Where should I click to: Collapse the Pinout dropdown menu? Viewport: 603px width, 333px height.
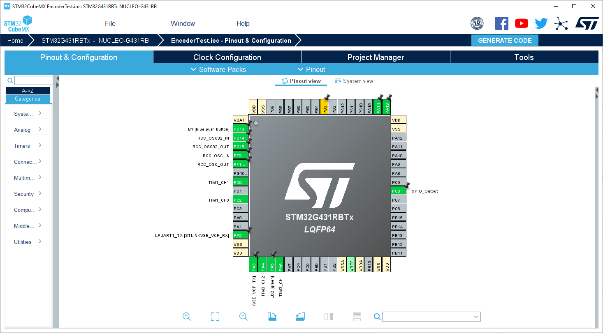pos(311,69)
